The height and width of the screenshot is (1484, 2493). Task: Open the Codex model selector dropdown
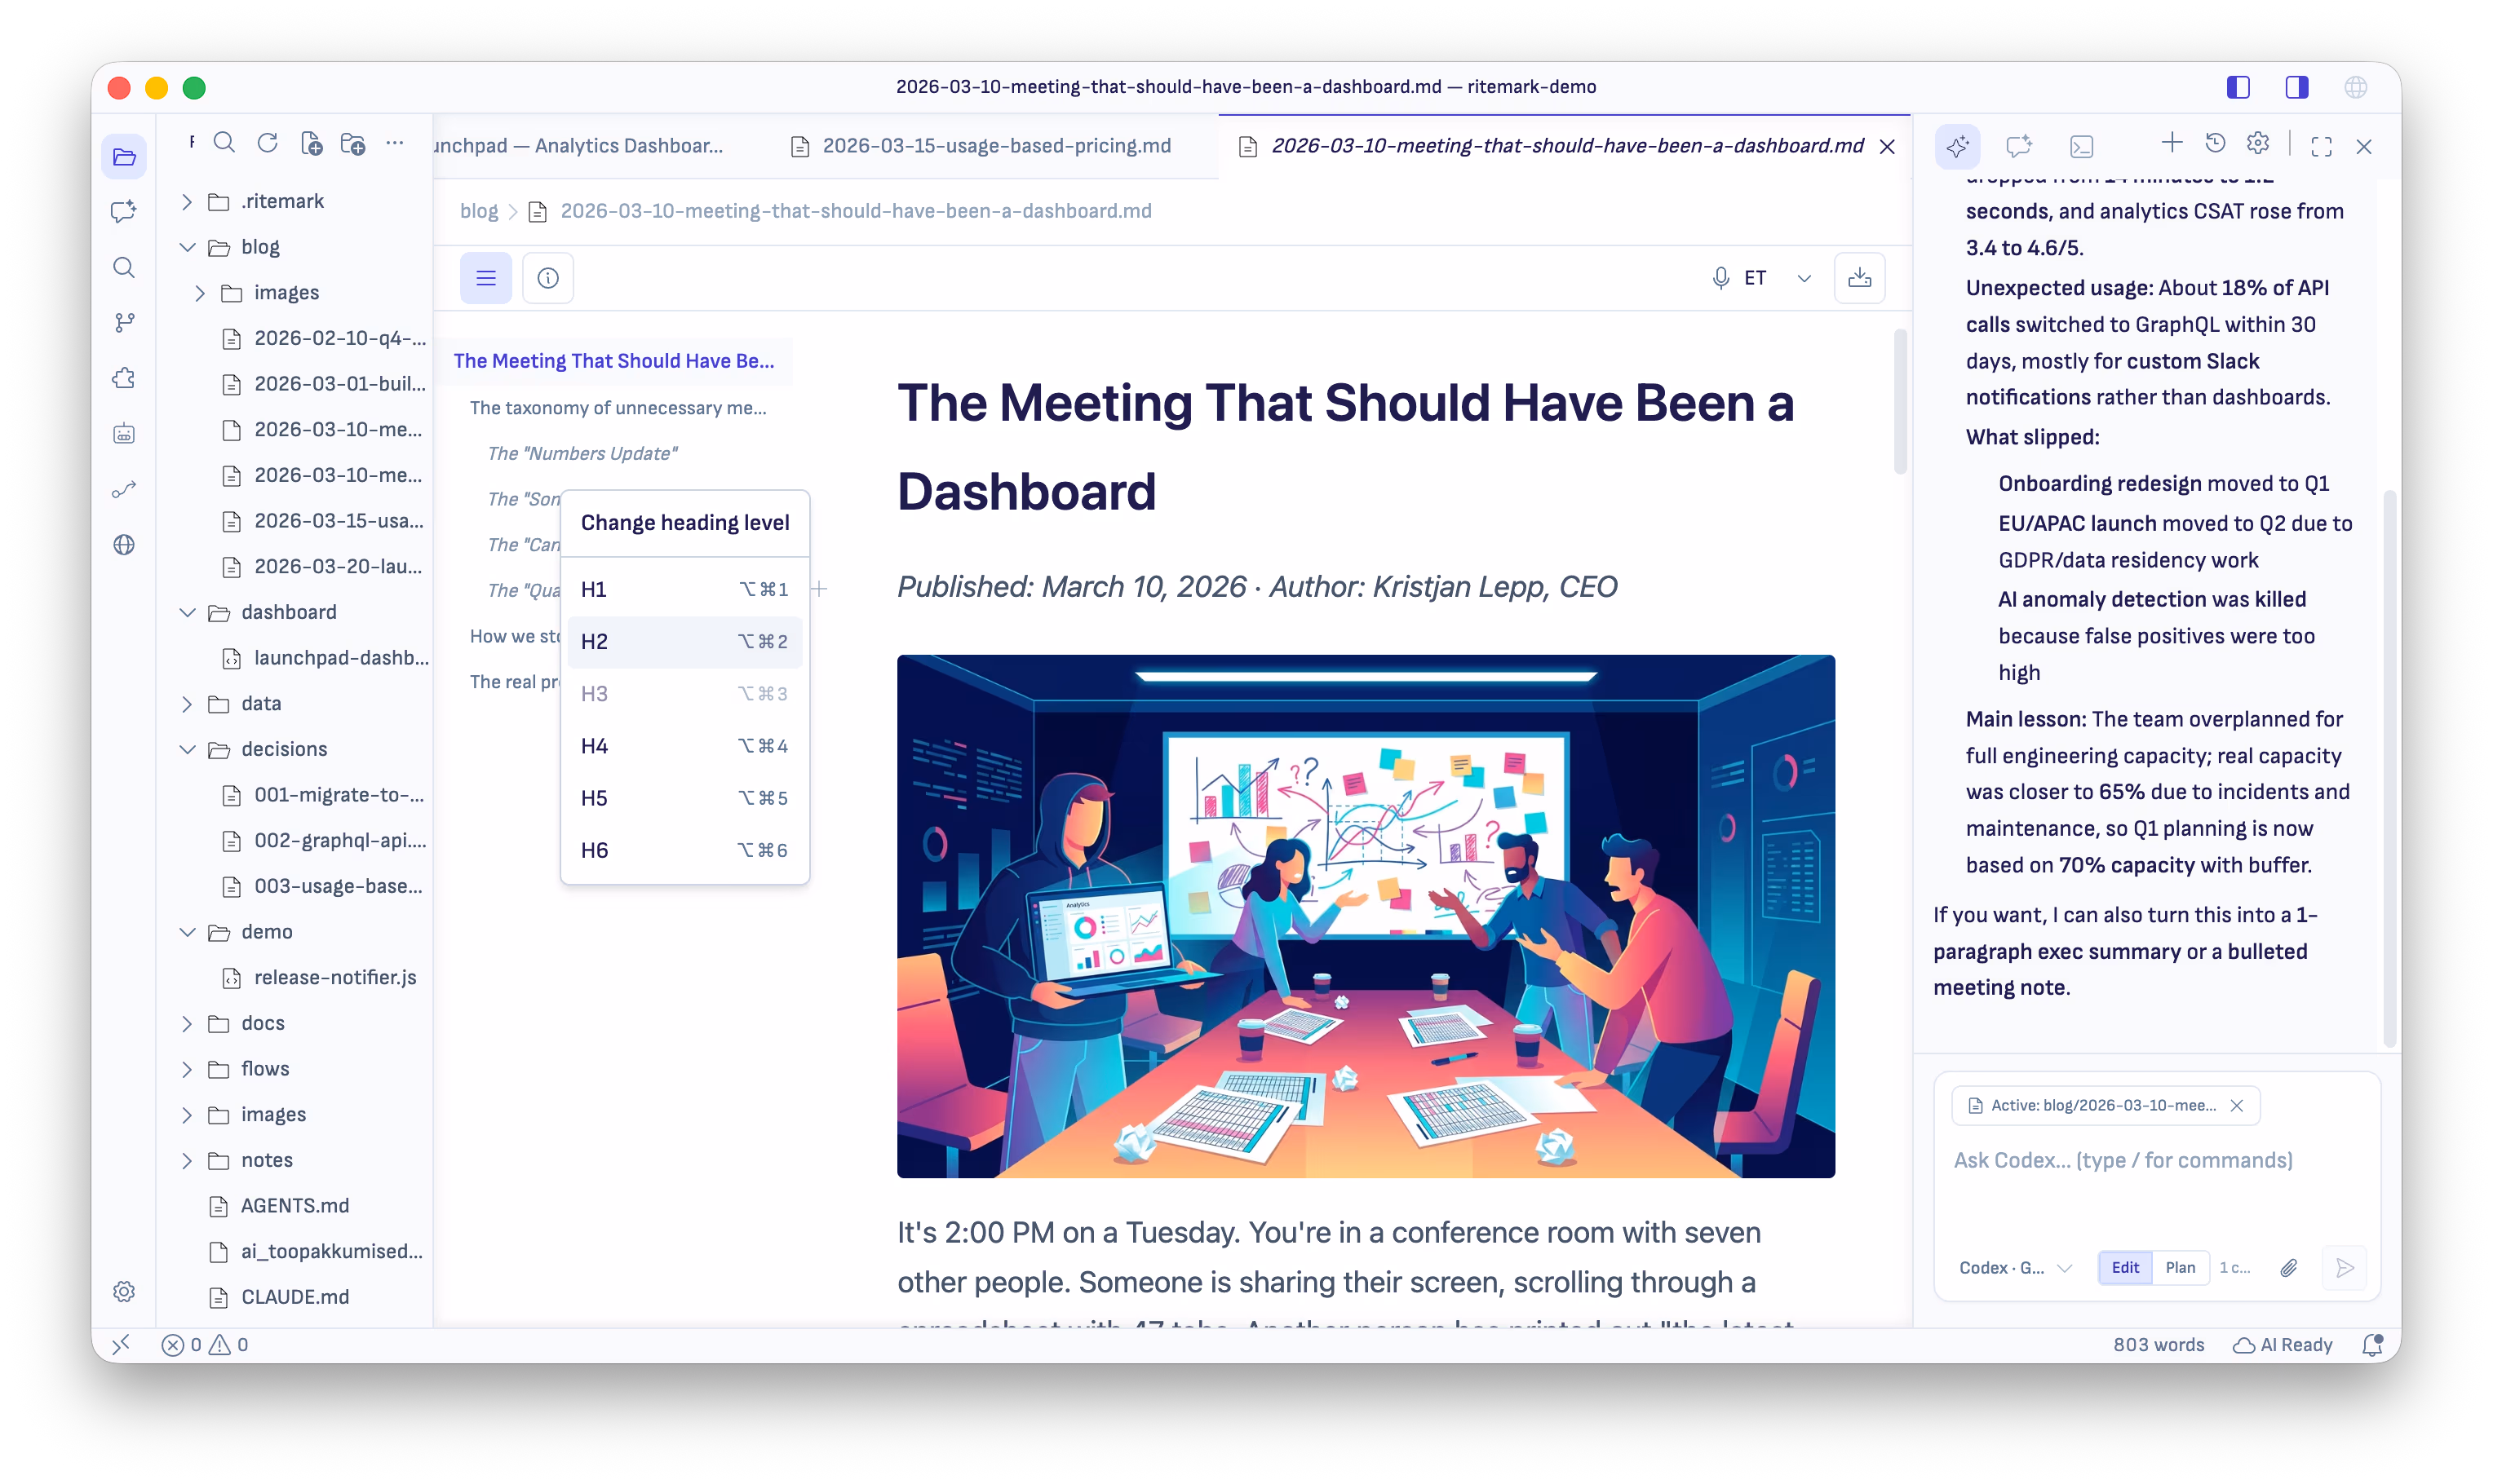tap(2014, 1267)
